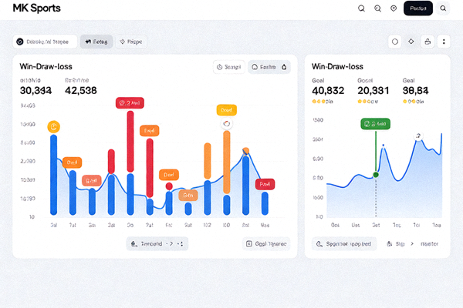Viewport: 463px width, 308px height.
Task: Select the orange label beside the second blue bar
Action: coord(72,162)
